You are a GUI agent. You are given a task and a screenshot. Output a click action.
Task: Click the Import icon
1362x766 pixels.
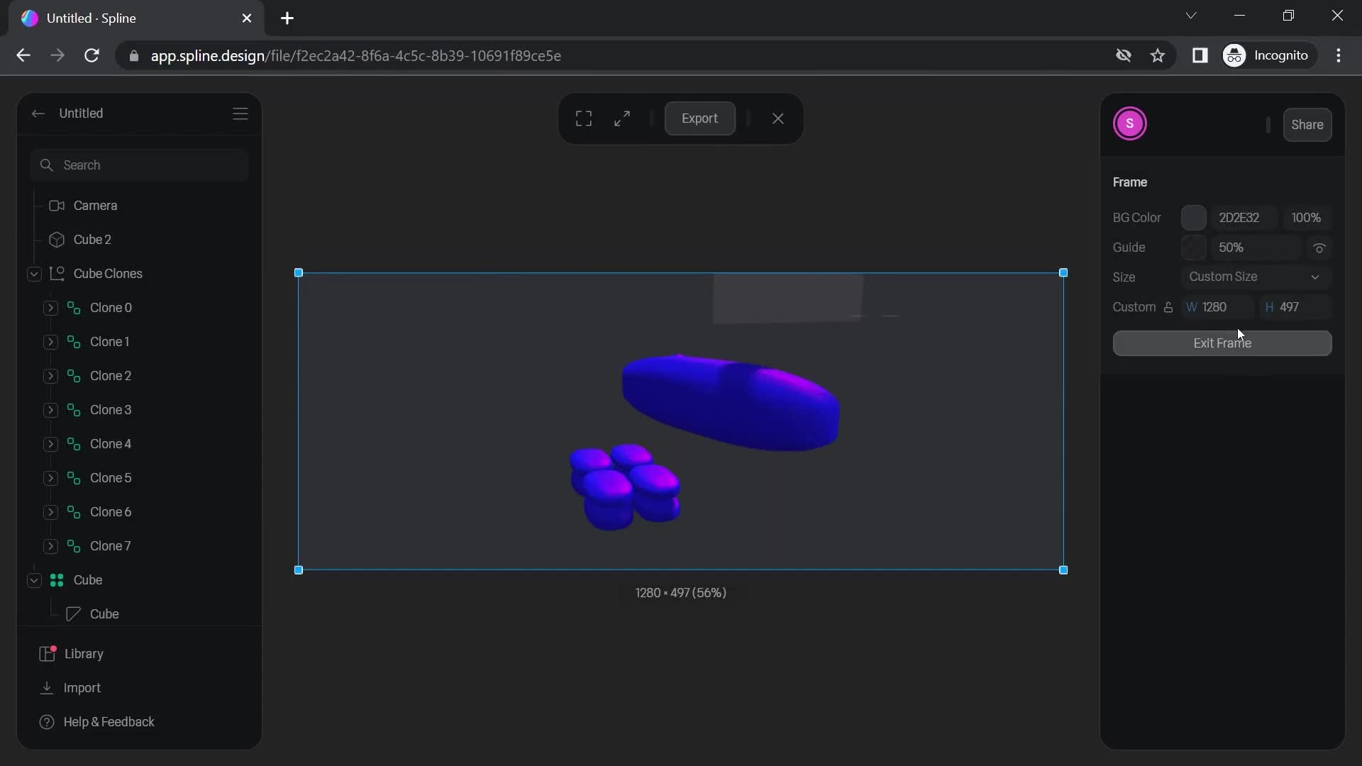[x=48, y=687]
